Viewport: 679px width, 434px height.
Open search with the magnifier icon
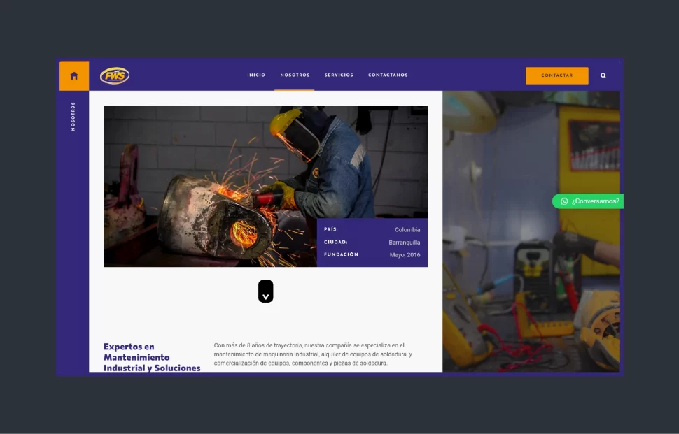tap(603, 75)
